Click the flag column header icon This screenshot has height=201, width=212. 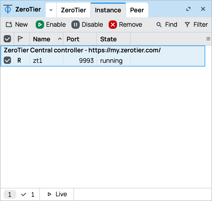tap(20, 39)
